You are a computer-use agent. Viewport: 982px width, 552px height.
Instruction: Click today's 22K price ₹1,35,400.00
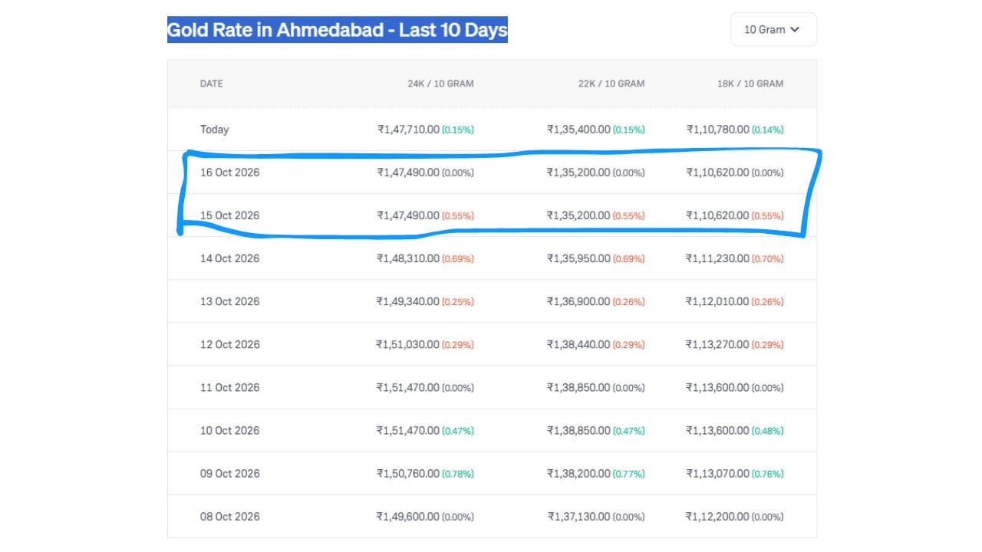click(578, 130)
